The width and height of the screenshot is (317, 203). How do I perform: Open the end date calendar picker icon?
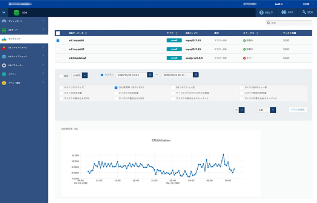click(x=196, y=75)
